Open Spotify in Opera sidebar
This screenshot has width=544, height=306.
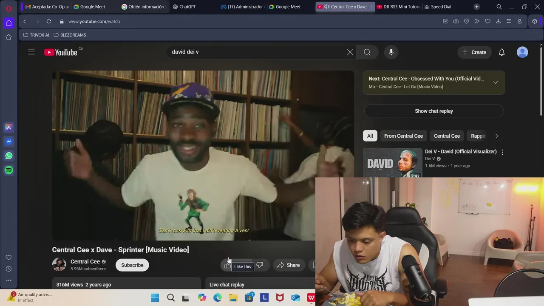pos(8,170)
